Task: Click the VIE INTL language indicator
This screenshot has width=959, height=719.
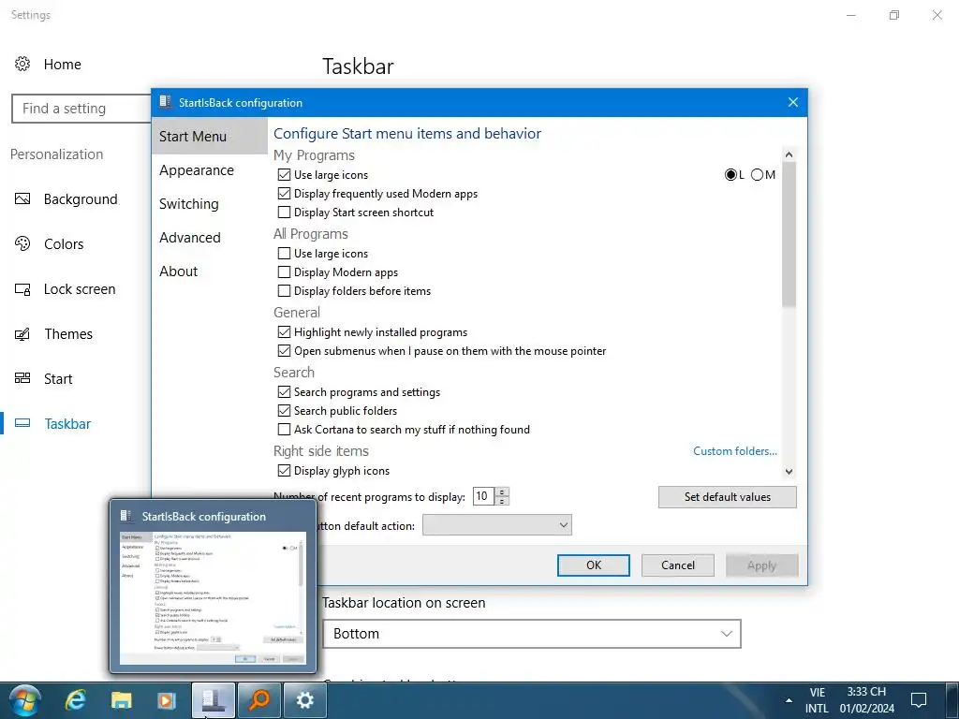Action: point(817,700)
